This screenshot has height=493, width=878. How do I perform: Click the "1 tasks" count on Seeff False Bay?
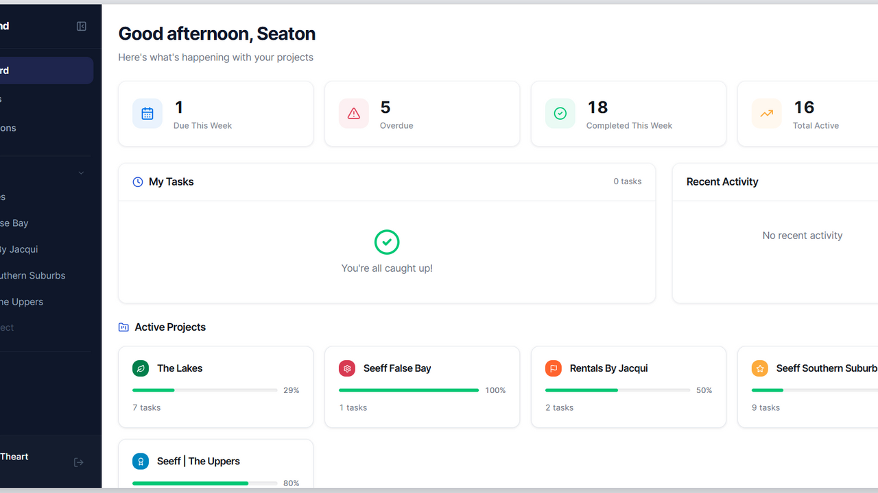pyautogui.click(x=353, y=407)
